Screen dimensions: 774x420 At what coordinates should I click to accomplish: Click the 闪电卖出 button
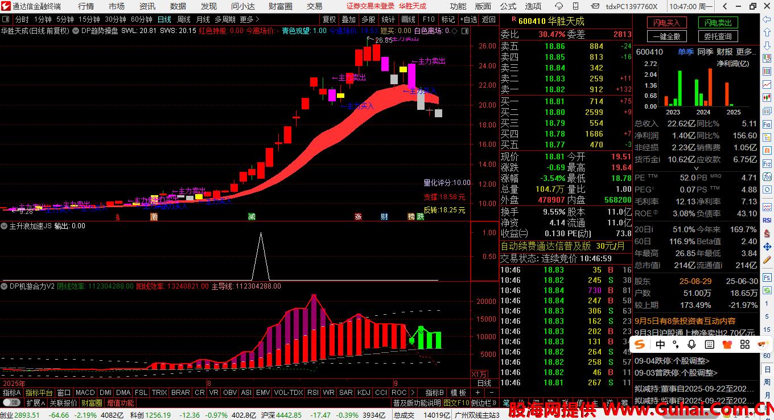coord(718,23)
